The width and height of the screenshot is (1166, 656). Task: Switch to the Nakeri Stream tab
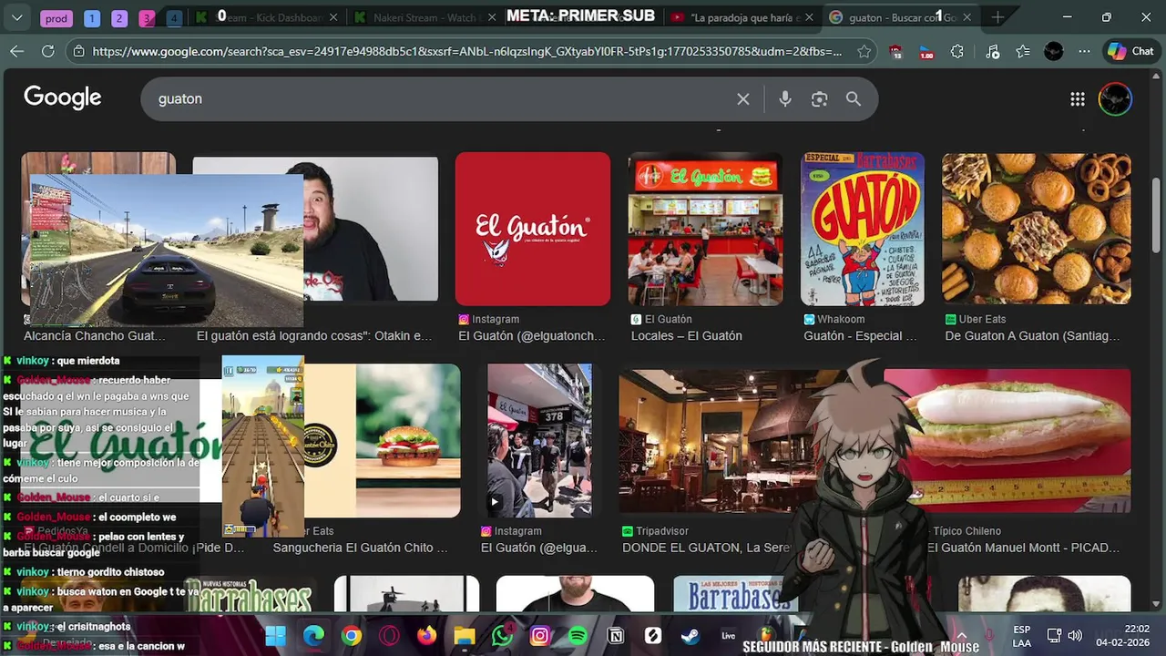point(424,17)
